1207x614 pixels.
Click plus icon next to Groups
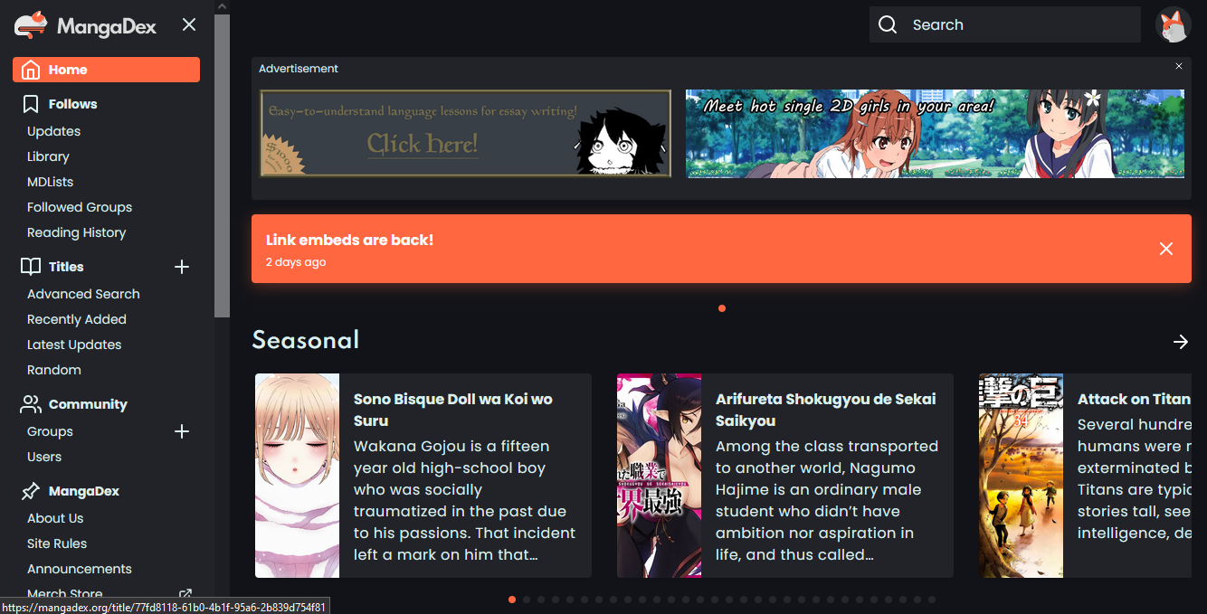tap(182, 431)
